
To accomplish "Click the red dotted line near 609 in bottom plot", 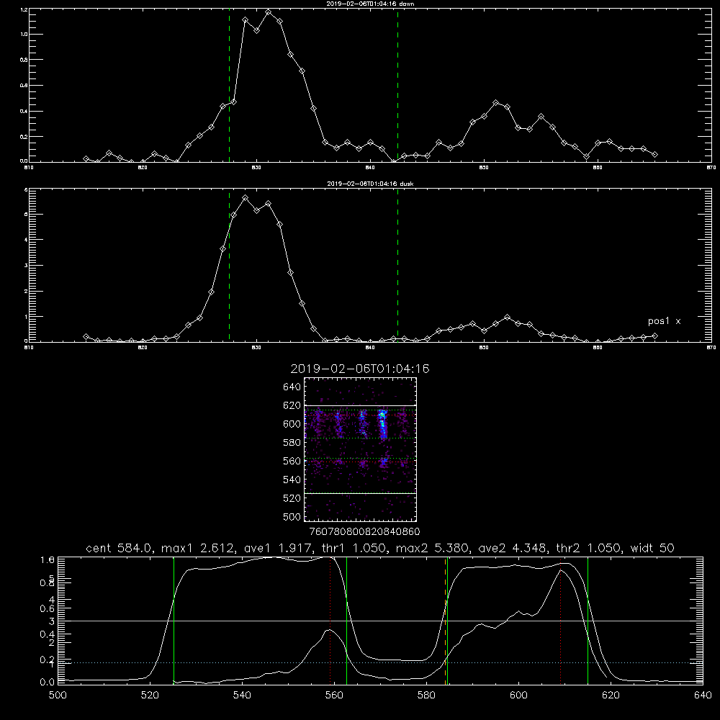I will (560, 620).
